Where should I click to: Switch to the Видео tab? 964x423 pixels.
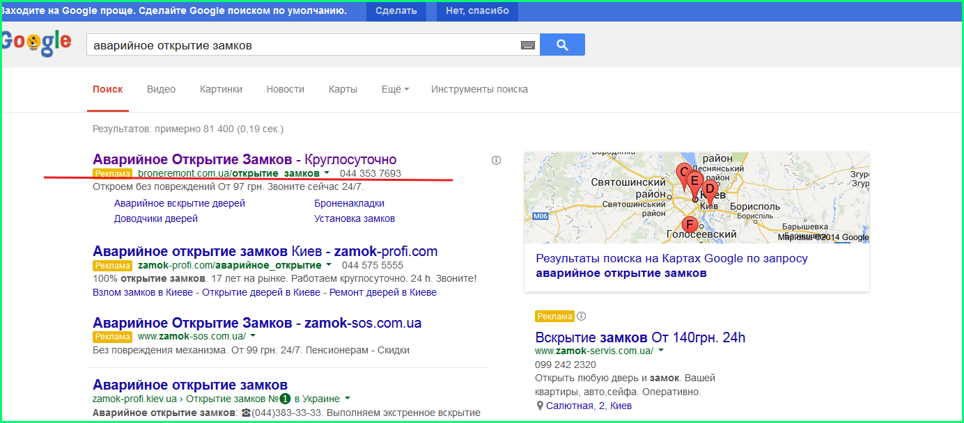pos(161,89)
